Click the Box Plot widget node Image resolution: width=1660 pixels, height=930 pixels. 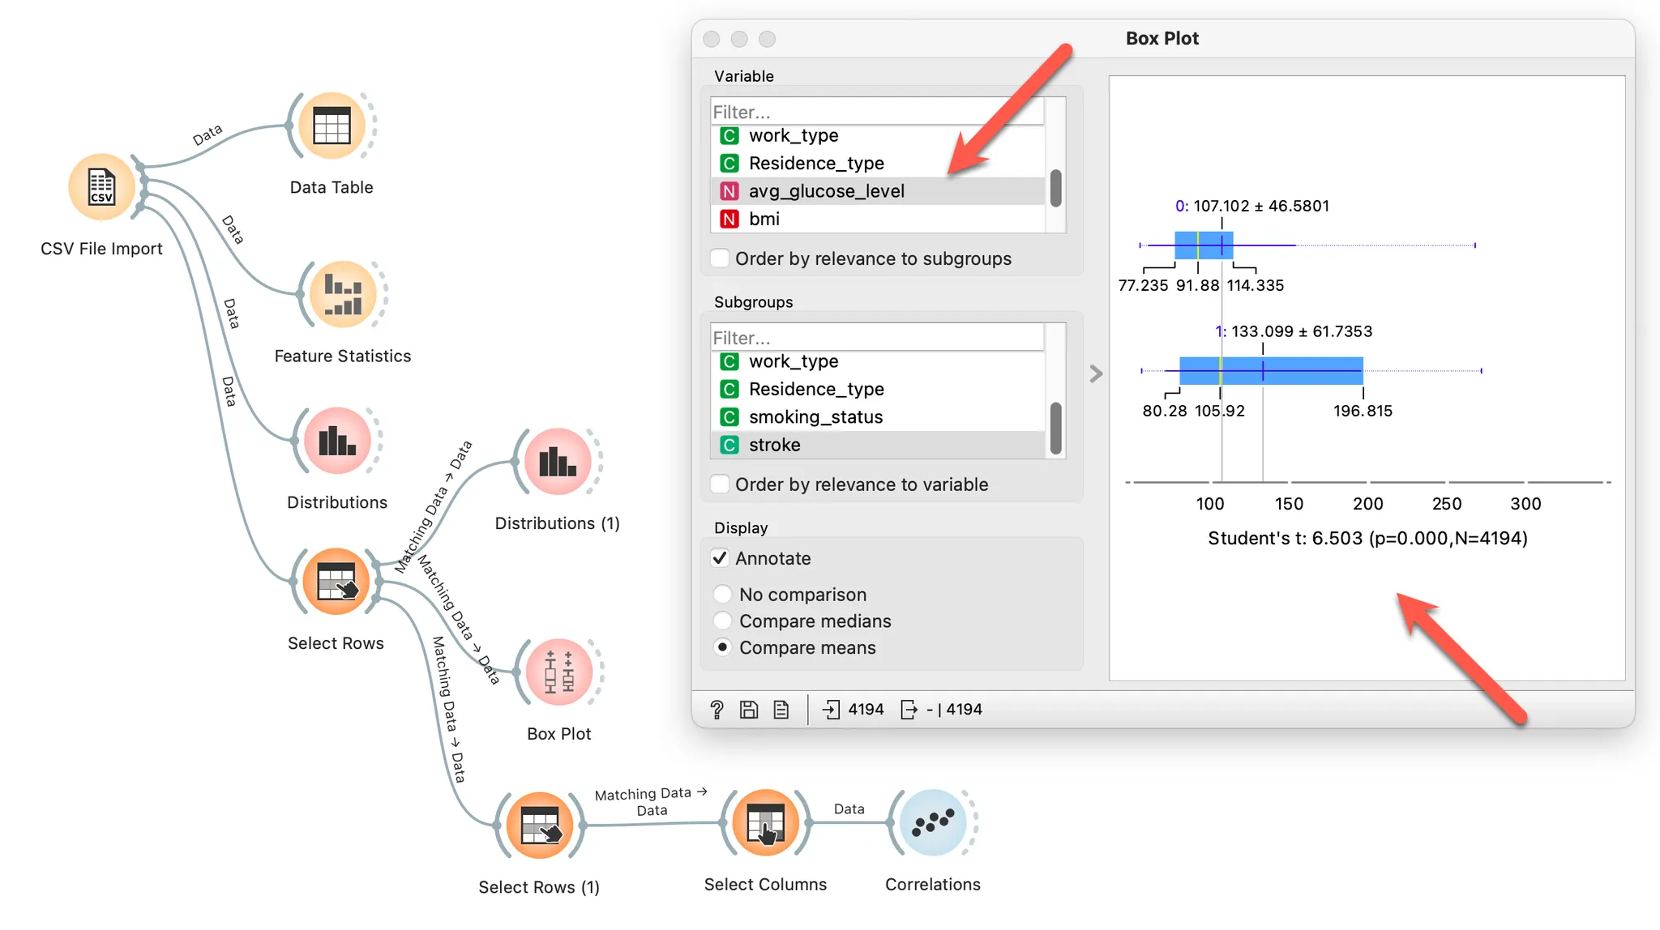pyautogui.click(x=558, y=672)
